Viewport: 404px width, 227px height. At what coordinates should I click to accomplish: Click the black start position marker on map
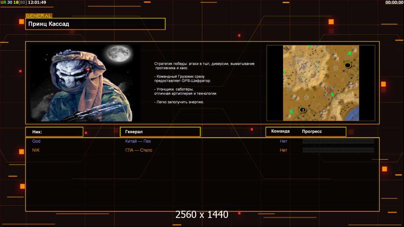348,65
